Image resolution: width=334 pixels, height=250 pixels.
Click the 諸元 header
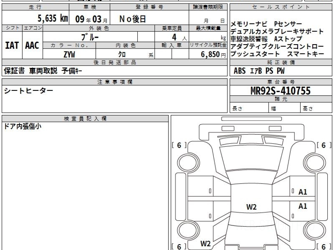tap(281, 99)
